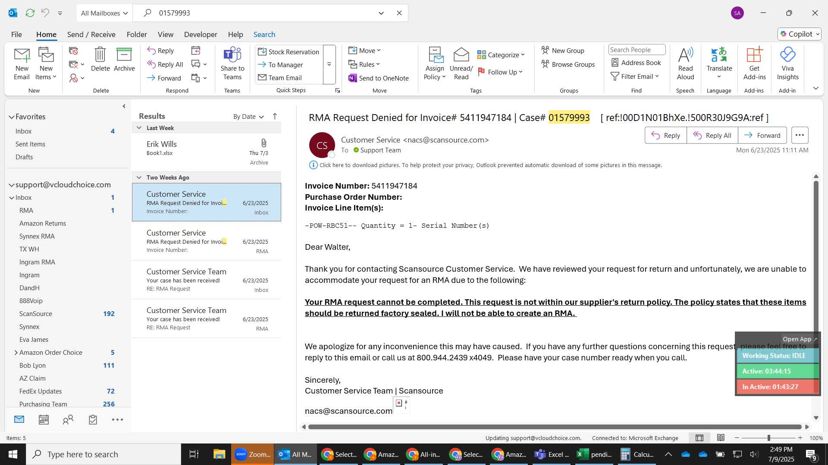Open more message actions ellipsis in reading pane
The image size is (828, 465).
pos(800,135)
